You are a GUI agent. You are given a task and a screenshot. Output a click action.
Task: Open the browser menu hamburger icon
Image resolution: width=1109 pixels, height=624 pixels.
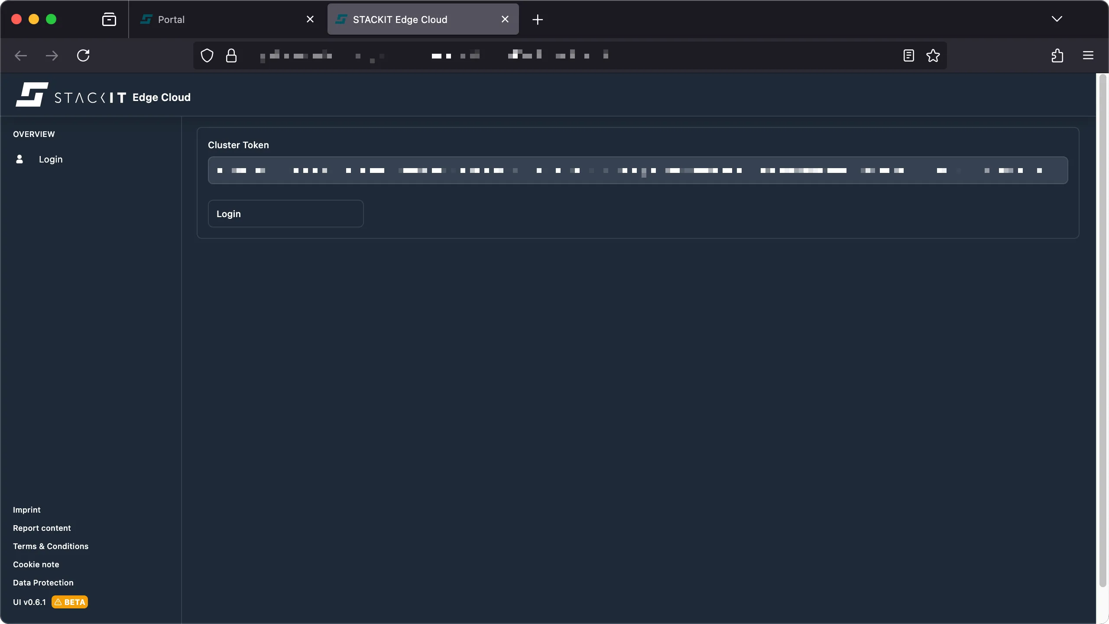pos(1088,55)
